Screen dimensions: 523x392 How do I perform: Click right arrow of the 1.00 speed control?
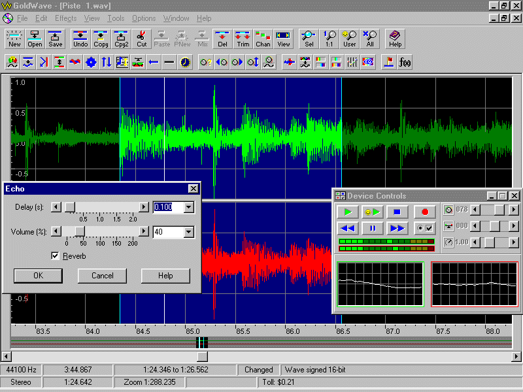pyautogui.click(x=514, y=242)
